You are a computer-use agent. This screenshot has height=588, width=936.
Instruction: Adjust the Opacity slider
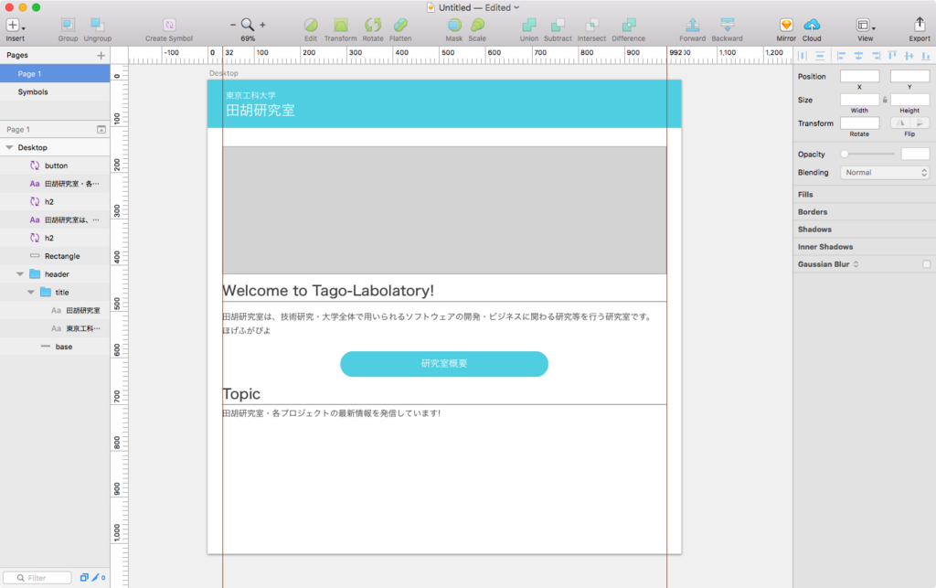[x=868, y=154]
